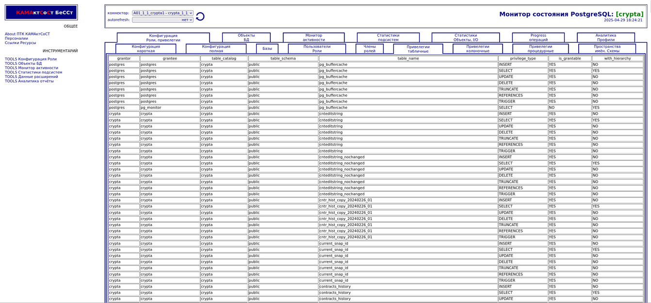
Task: Switch to Progress операций tab
Action: 538,37
